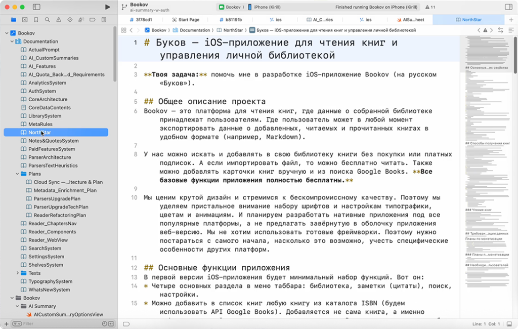
Task: Open the TypographySystem document
Action: pos(50,281)
